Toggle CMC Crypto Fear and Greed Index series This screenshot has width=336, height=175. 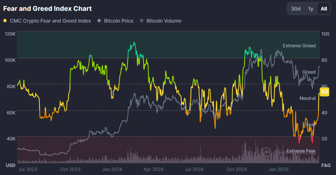[x=50, y=21]
